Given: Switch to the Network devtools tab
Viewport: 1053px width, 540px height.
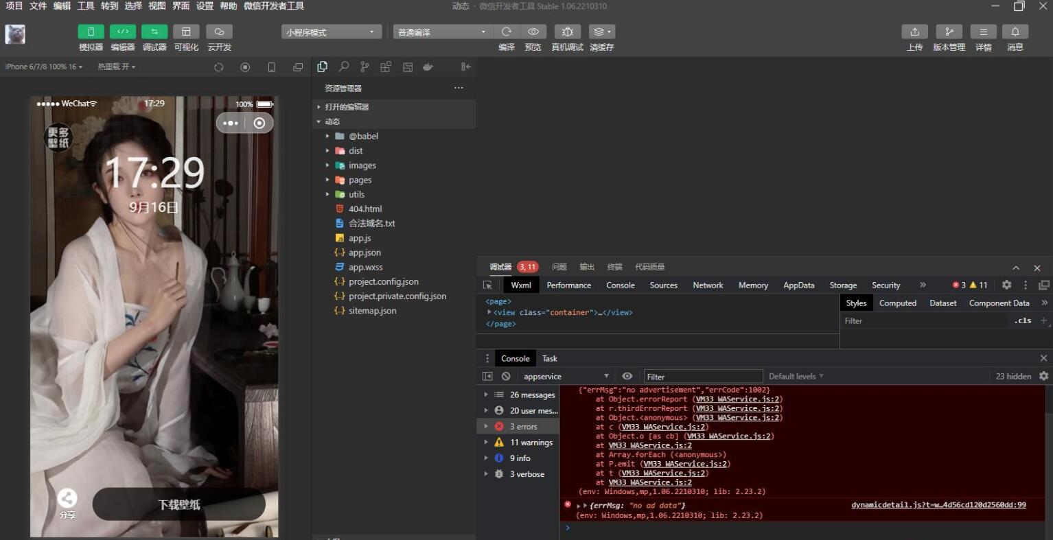Looking at the screenshot, I should coord(708,285).
